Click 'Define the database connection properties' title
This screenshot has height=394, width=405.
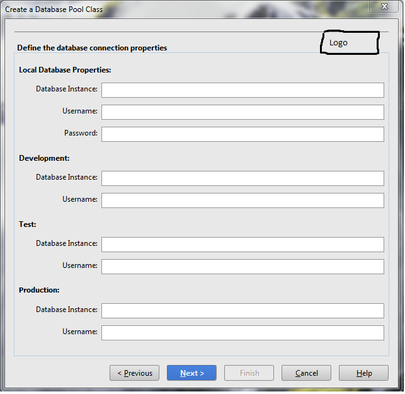pyautogui.click(x=92, y=48)
